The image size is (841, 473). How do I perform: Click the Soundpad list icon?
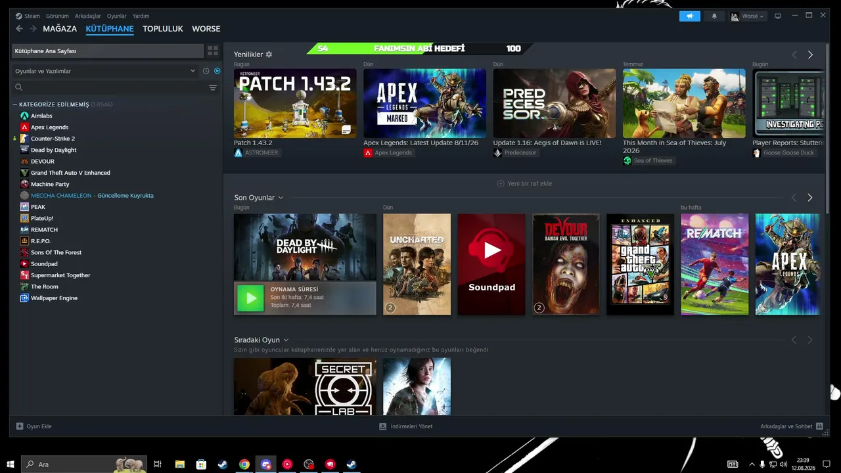click(24, 264)
